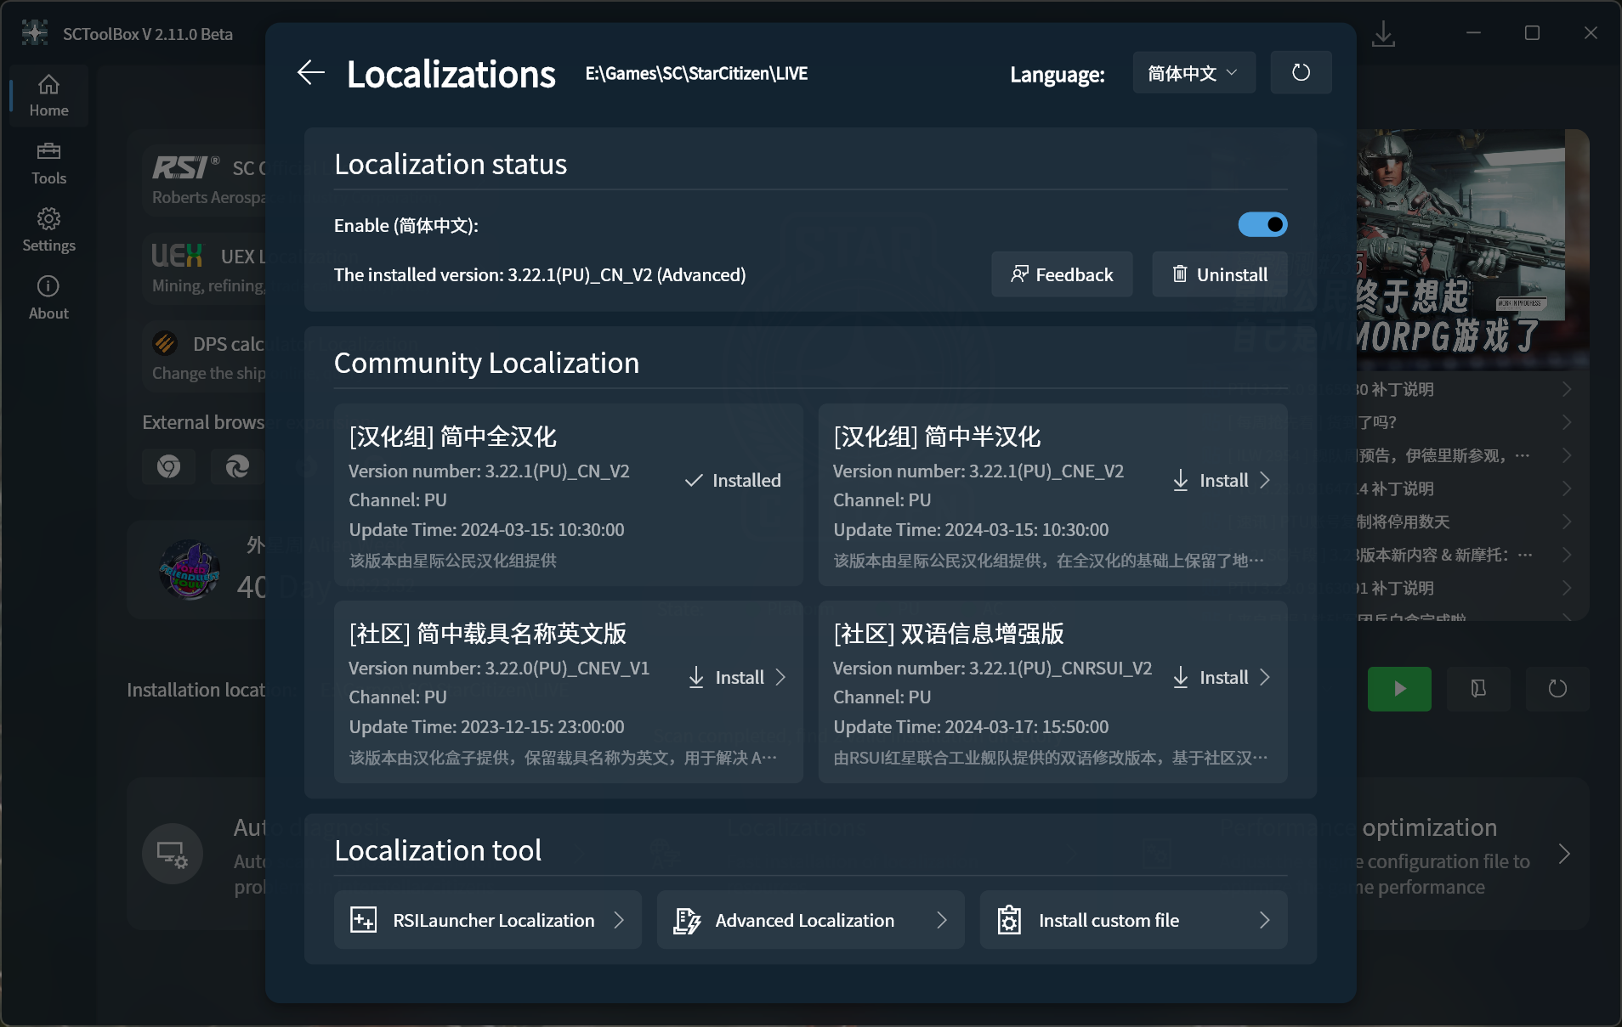Open the Settings tab in sidebar

tap(48, 231)
